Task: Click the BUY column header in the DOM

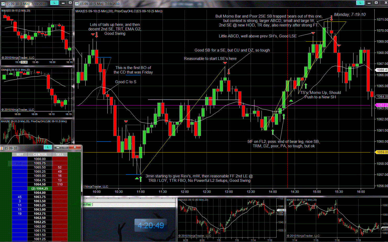Action: click(x=20, y=155)
